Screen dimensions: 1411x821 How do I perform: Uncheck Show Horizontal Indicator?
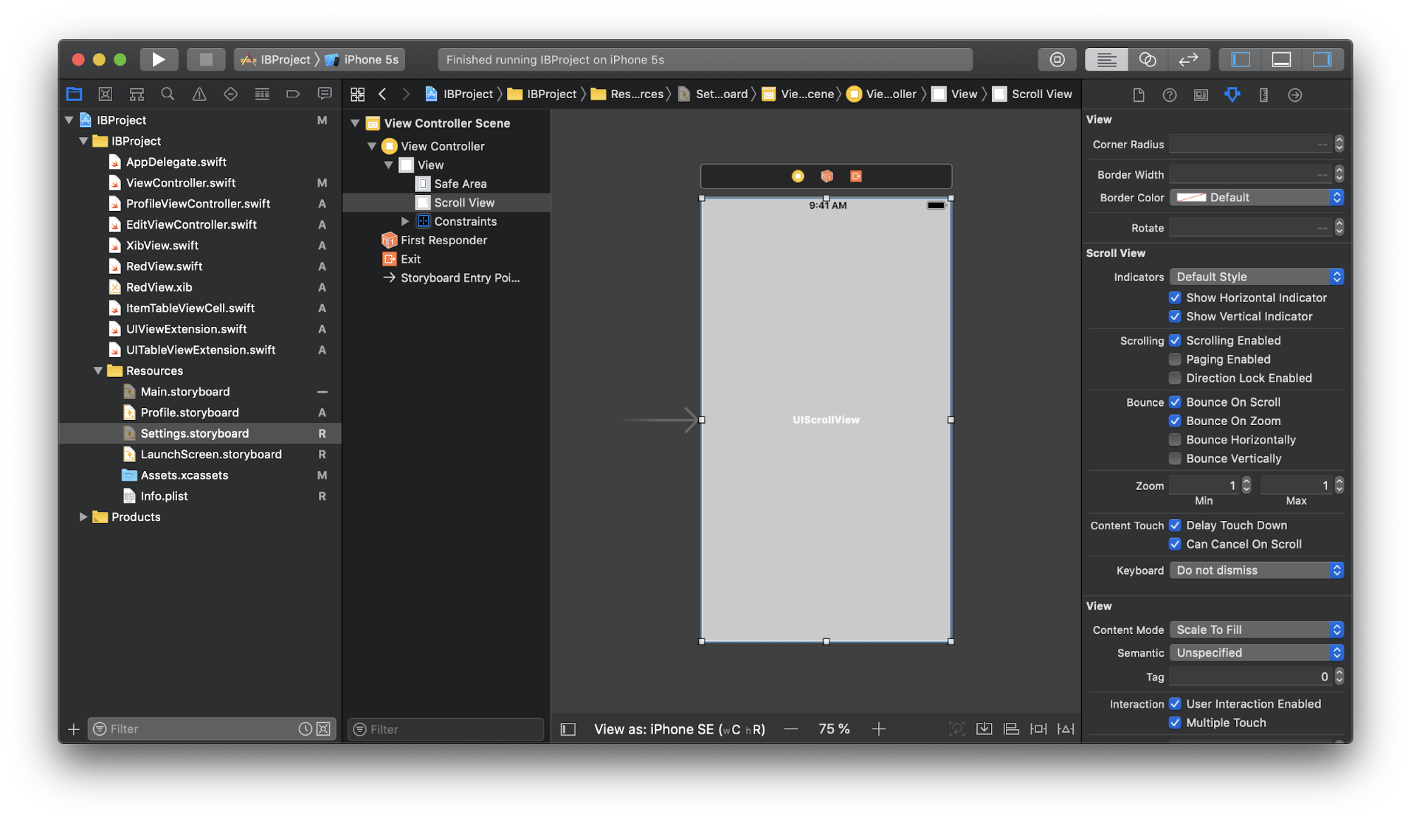tap(1175, 298)
